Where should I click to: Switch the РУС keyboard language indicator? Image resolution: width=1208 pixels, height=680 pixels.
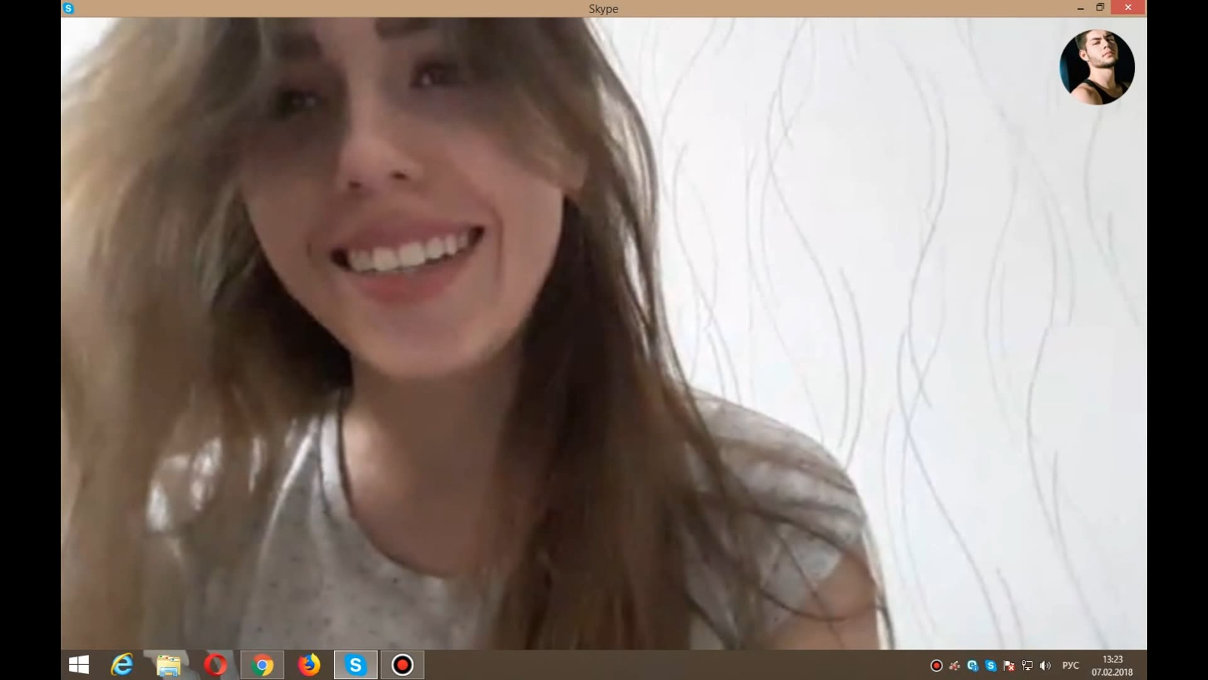pyautogui.click(x=1070, y=666)
